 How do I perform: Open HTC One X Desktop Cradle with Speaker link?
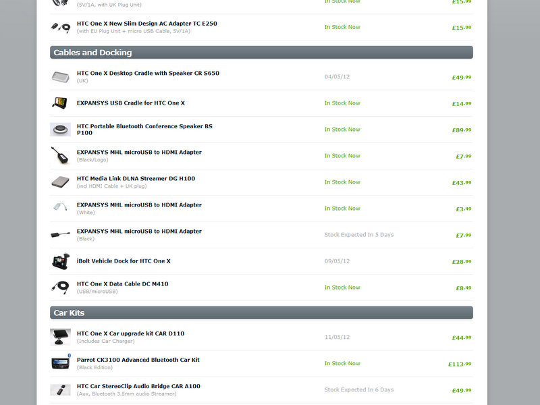coord(148,73)
